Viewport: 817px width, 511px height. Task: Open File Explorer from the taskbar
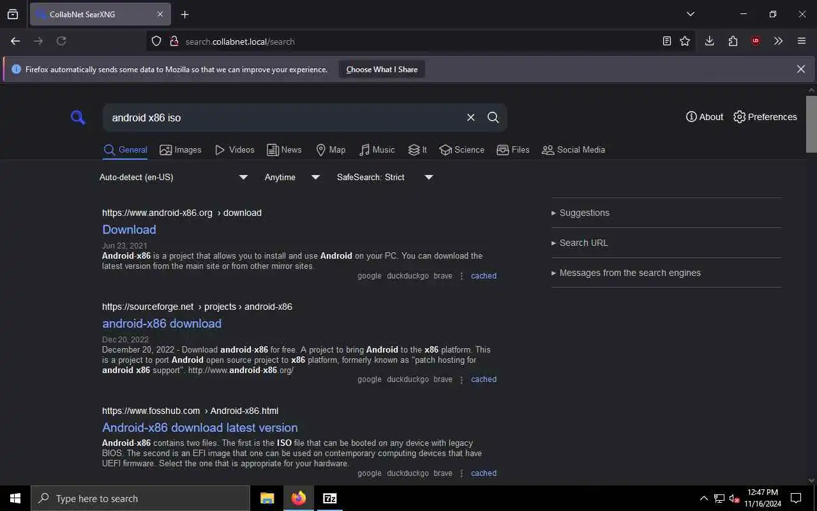[x=267, y=498]
